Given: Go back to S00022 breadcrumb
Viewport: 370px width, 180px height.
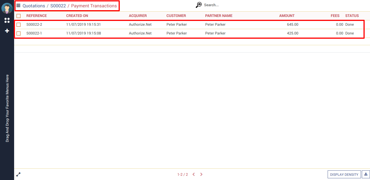Looking at the screenshot, I should pos(58,6).
